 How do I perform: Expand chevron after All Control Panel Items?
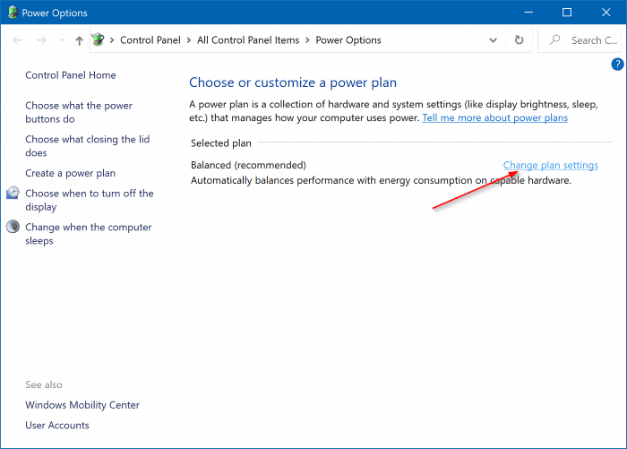(307, 40)
